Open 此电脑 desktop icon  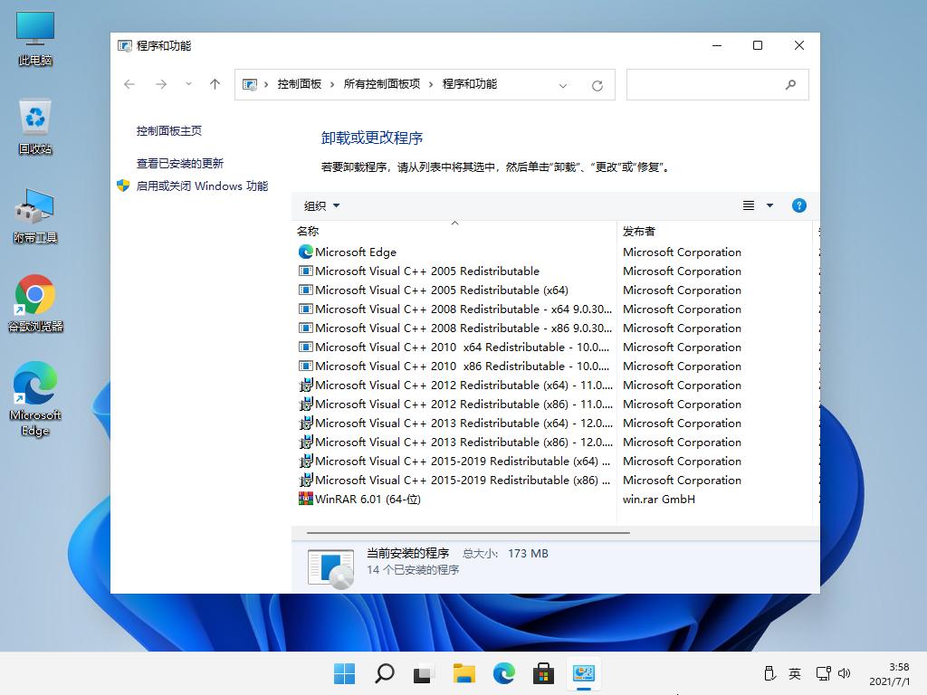35,38
